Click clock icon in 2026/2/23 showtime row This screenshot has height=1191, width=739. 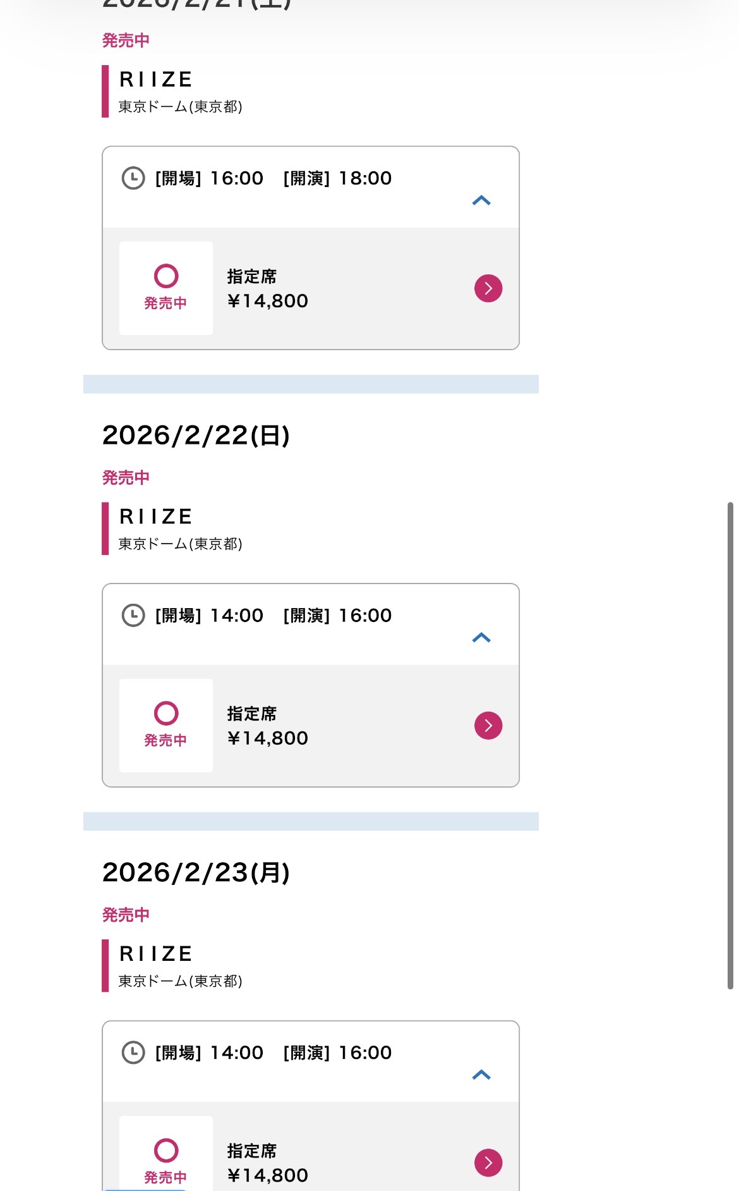coord(133,1053)
